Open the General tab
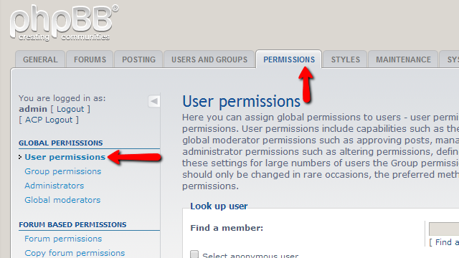459x258 pixels. coord(40,59)
